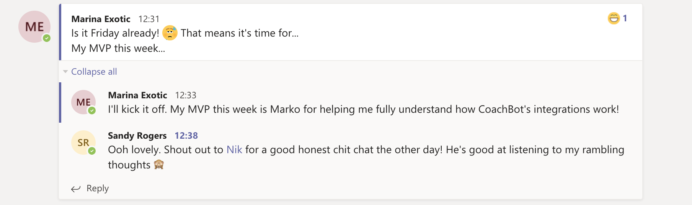Viewport: 692px width, 205px height.
Task: Click the laughing emoji reaction counter
Action: click(x=617, y=18)
